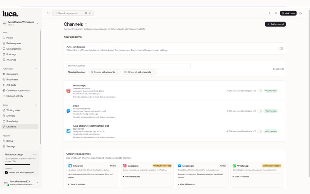Open Meta Review Workspace switcher
This screenshot has width=310, height=194.
[20, 23]
